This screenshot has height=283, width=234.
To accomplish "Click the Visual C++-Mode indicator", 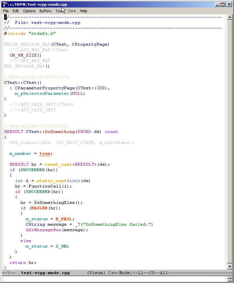I will coord(109,273).
